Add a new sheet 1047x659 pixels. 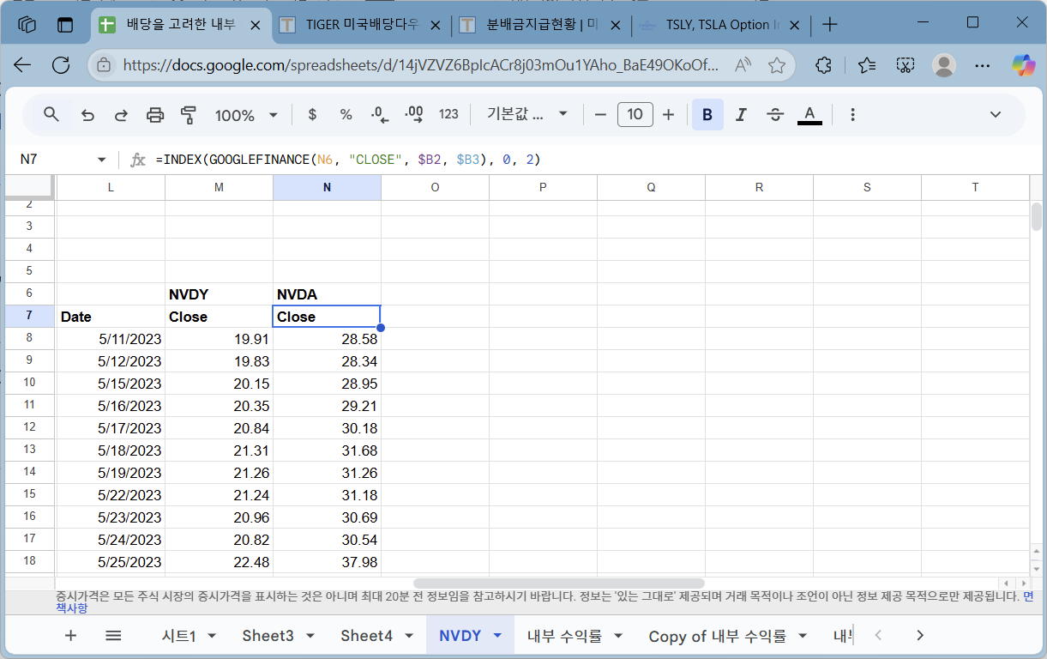tap(70, 636)
